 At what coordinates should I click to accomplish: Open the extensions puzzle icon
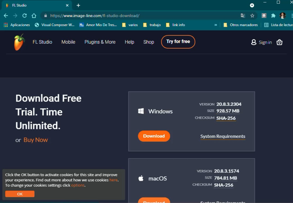point(273,16)
